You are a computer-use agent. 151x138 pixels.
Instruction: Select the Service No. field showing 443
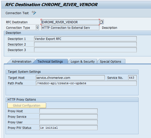point(132,78)
